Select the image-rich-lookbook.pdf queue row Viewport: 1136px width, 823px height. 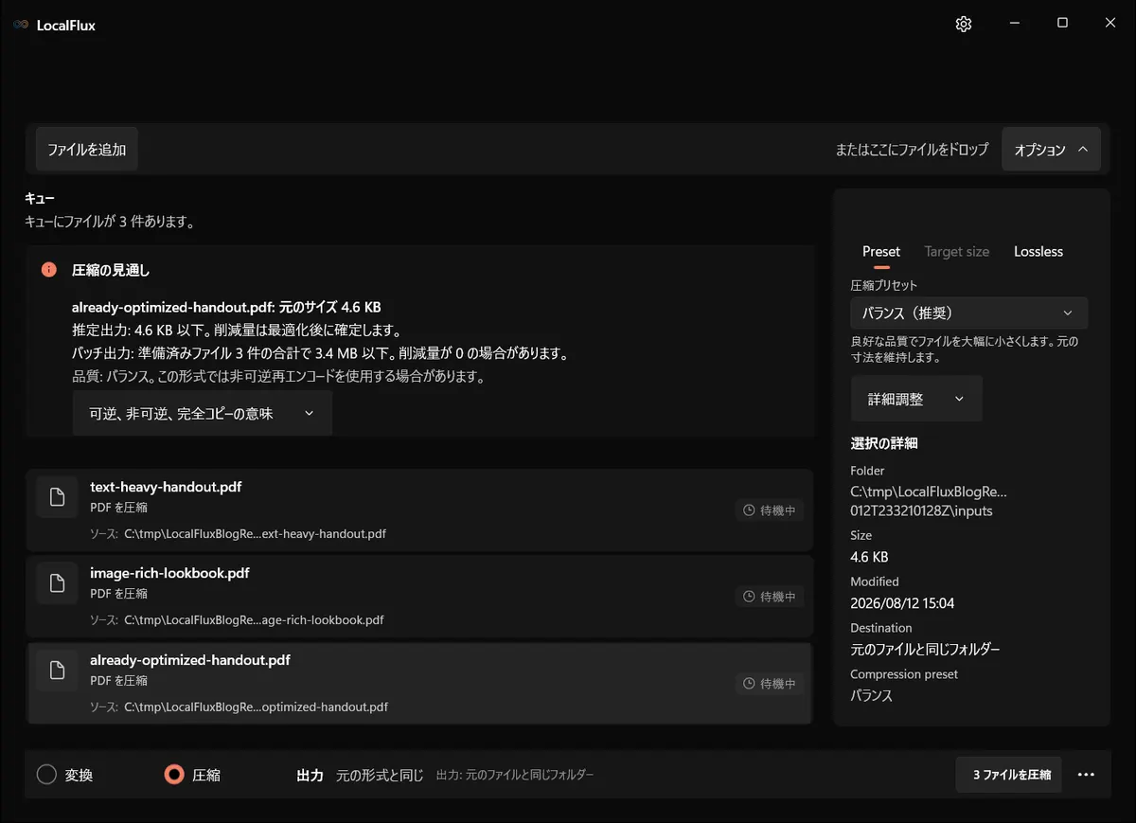click(x=419, y=596)
